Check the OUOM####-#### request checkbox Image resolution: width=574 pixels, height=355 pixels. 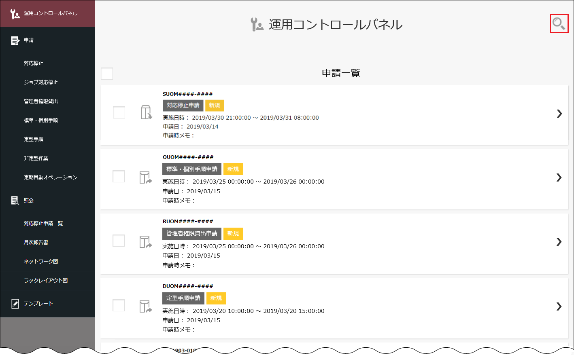(x=119, y=176)
